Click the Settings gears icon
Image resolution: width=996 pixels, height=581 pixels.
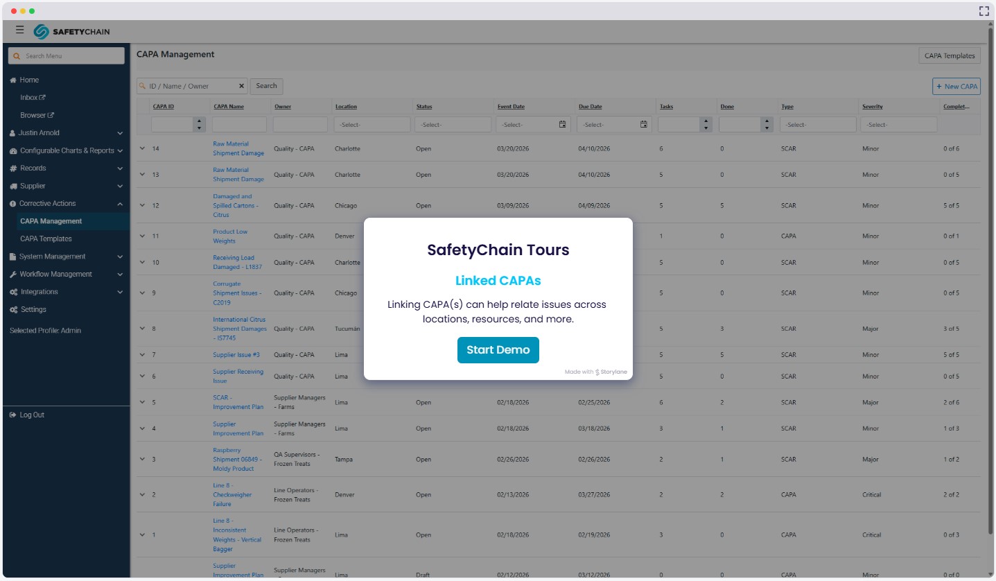tap(14, 310)
